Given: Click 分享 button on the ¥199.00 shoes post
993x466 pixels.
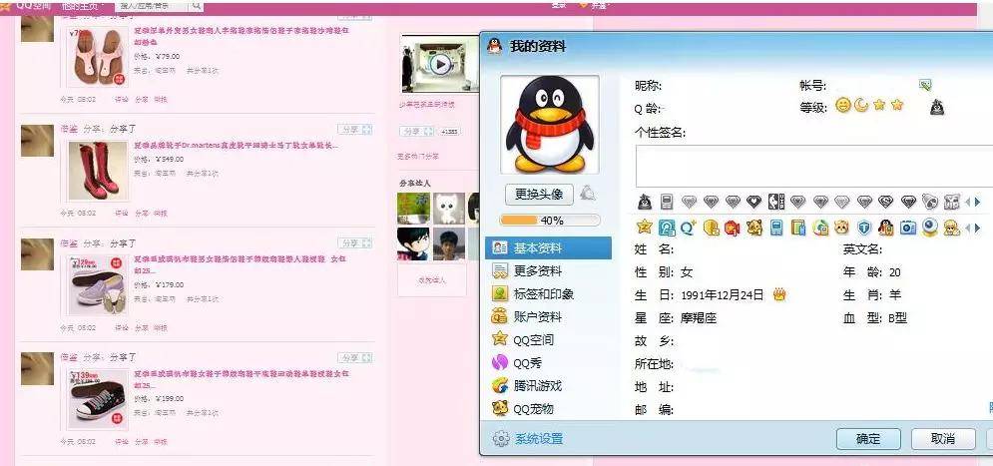Looking at the screenshot, I should point(354,357).
